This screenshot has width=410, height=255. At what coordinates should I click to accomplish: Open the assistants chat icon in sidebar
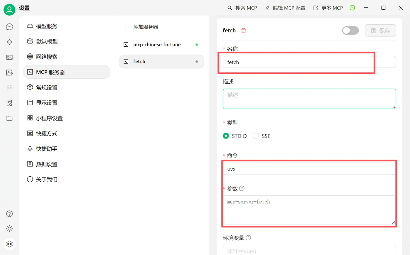[9, 27]
